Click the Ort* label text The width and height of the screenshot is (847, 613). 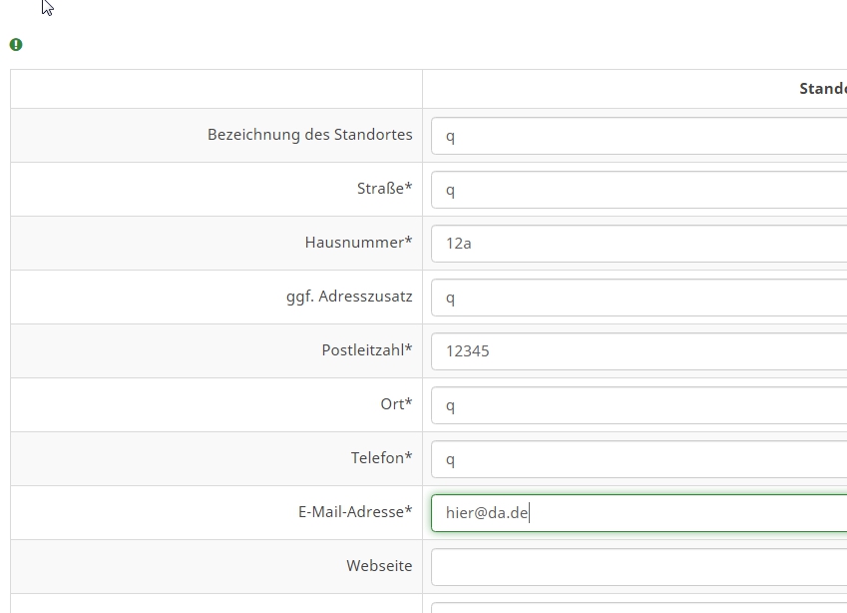396,403
